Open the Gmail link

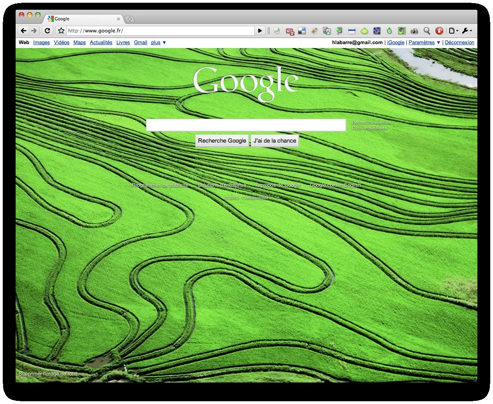point(141,42)
